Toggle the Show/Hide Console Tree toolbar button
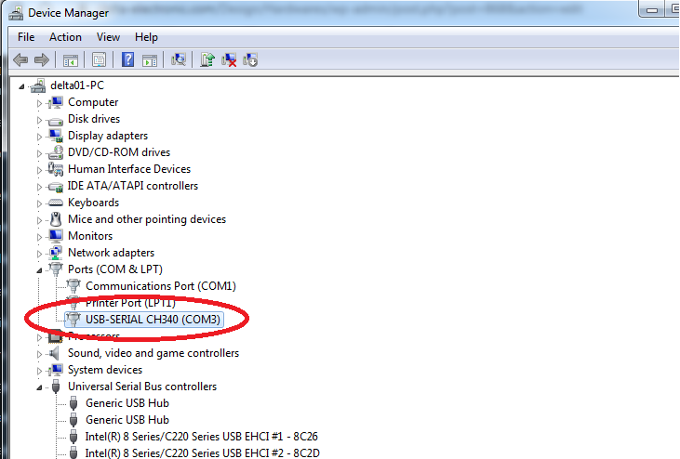Image resolution: width=680 pixels, height=459 pixels. tap(70, 60)
